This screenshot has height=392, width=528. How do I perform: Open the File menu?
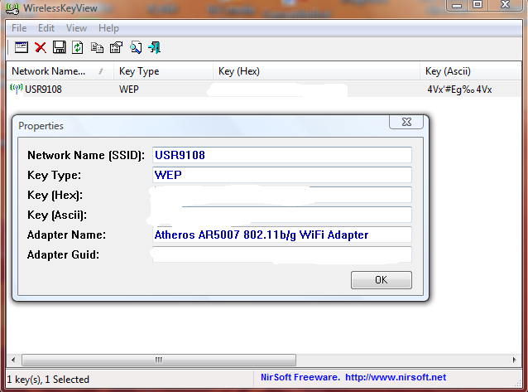(x=19, y=28)
